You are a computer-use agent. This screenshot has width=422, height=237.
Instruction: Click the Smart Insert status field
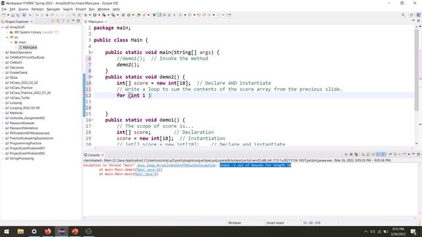pyautogui.click(x=275, y=223)
